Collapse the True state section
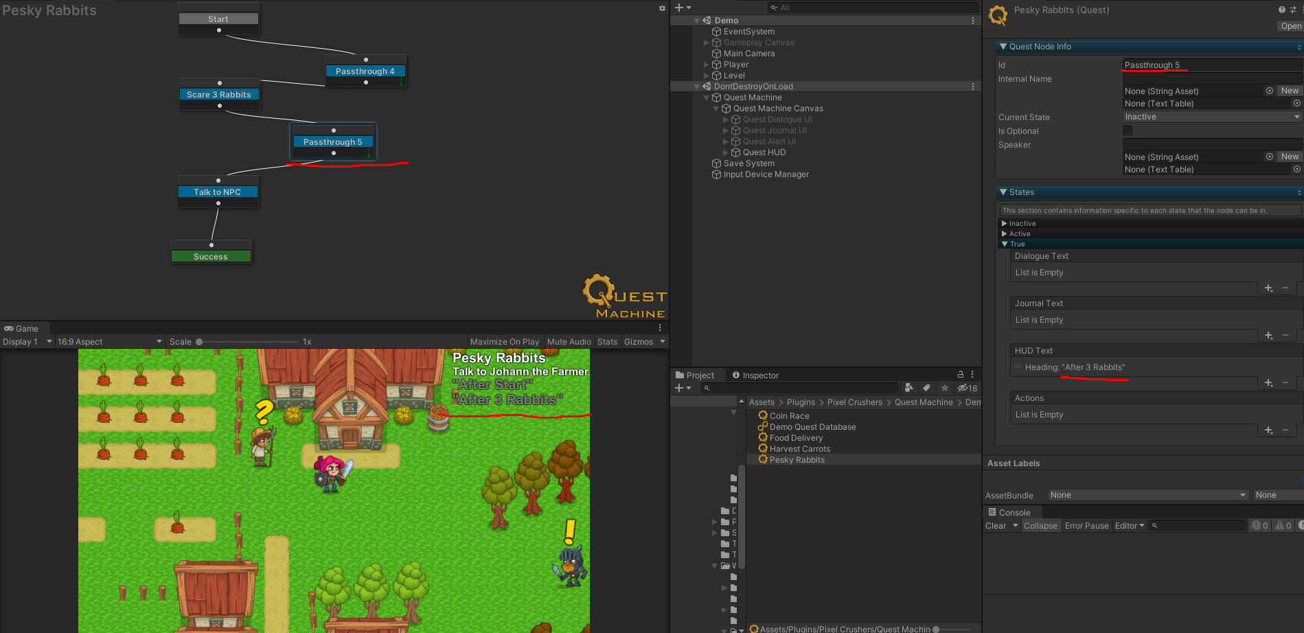 tap(1005, 244)
